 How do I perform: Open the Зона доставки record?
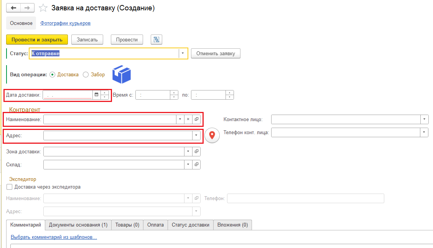click(196, 151)
